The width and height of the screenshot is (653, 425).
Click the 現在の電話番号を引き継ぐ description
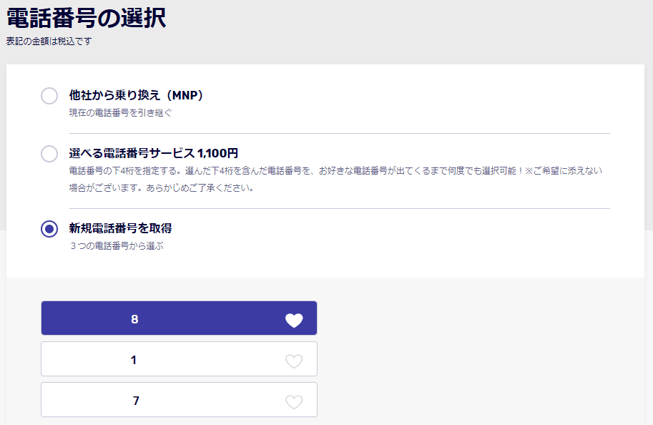click(x=120, y=113)
